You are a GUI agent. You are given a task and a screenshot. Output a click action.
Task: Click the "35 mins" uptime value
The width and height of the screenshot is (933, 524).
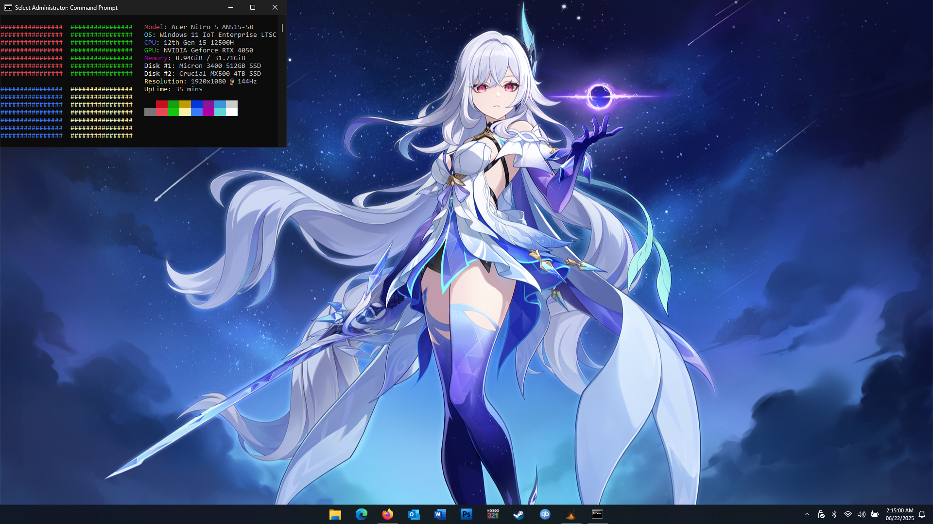(189, 89)
